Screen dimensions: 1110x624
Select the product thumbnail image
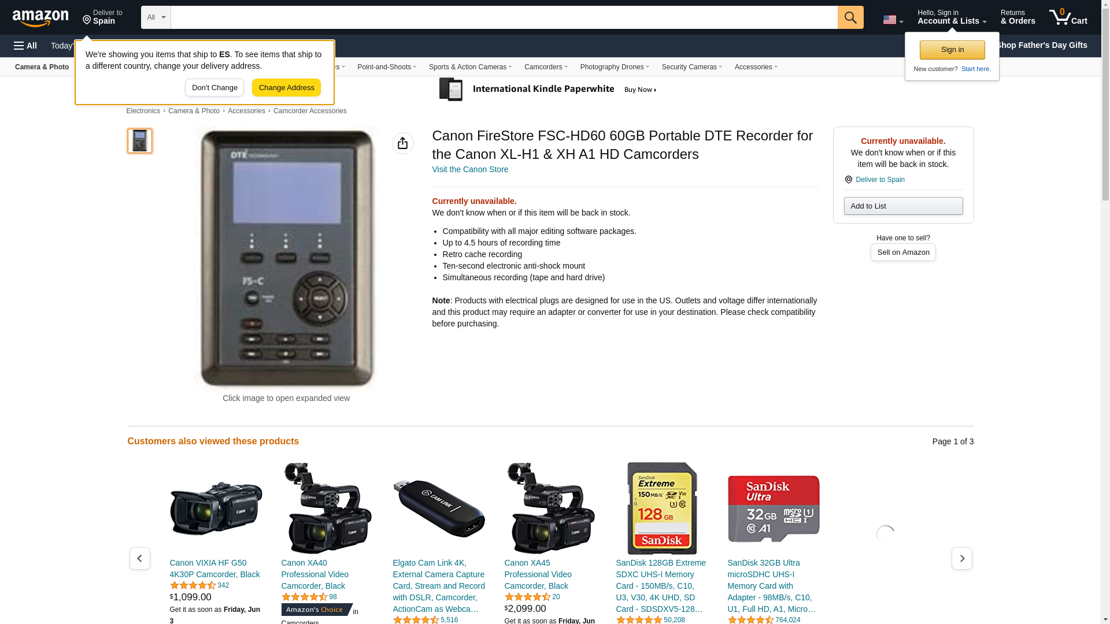pos(140,141)
